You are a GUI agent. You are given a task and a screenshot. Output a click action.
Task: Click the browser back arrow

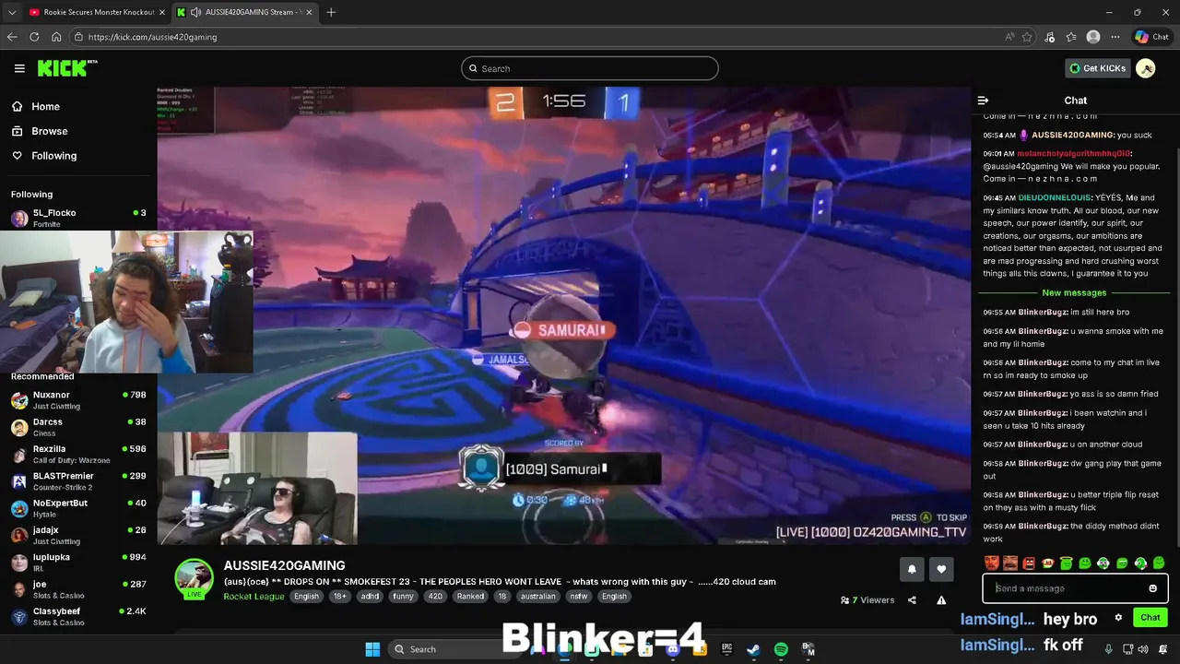point(12,37)
